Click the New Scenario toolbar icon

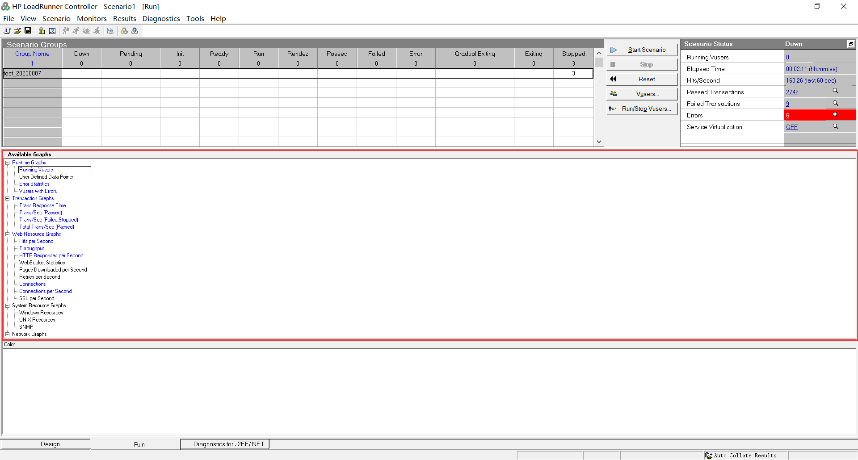tap(7, 31)
